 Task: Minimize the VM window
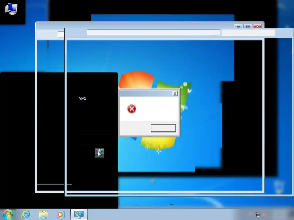point(238,27)
